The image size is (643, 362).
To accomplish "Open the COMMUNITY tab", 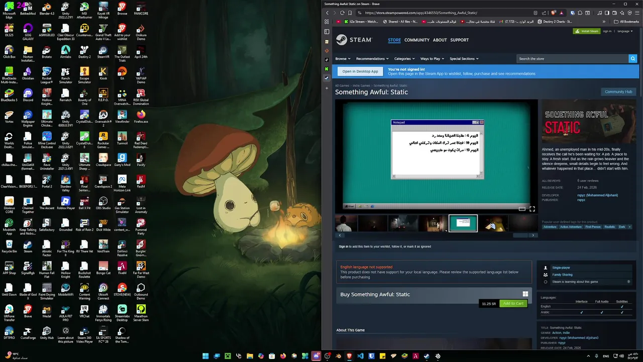I will [417, 40].
